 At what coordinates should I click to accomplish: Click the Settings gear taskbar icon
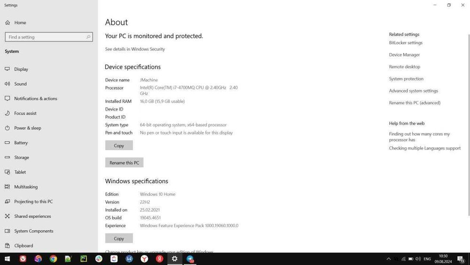175,259
